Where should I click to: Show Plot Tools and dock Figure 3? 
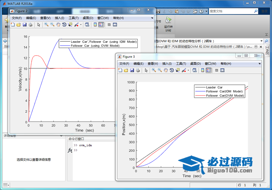(x=223, y=70)
